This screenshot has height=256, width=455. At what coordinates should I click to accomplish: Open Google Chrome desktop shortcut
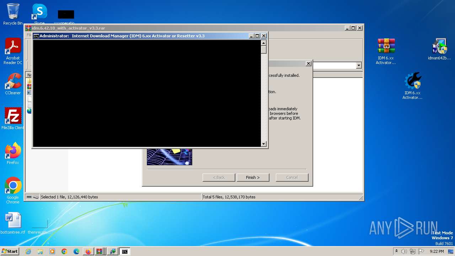[x=13, y=191]
